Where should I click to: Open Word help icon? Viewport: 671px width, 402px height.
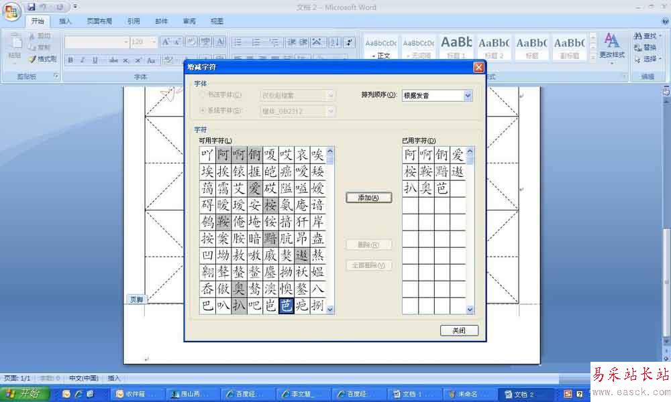(x=666, y=21)
